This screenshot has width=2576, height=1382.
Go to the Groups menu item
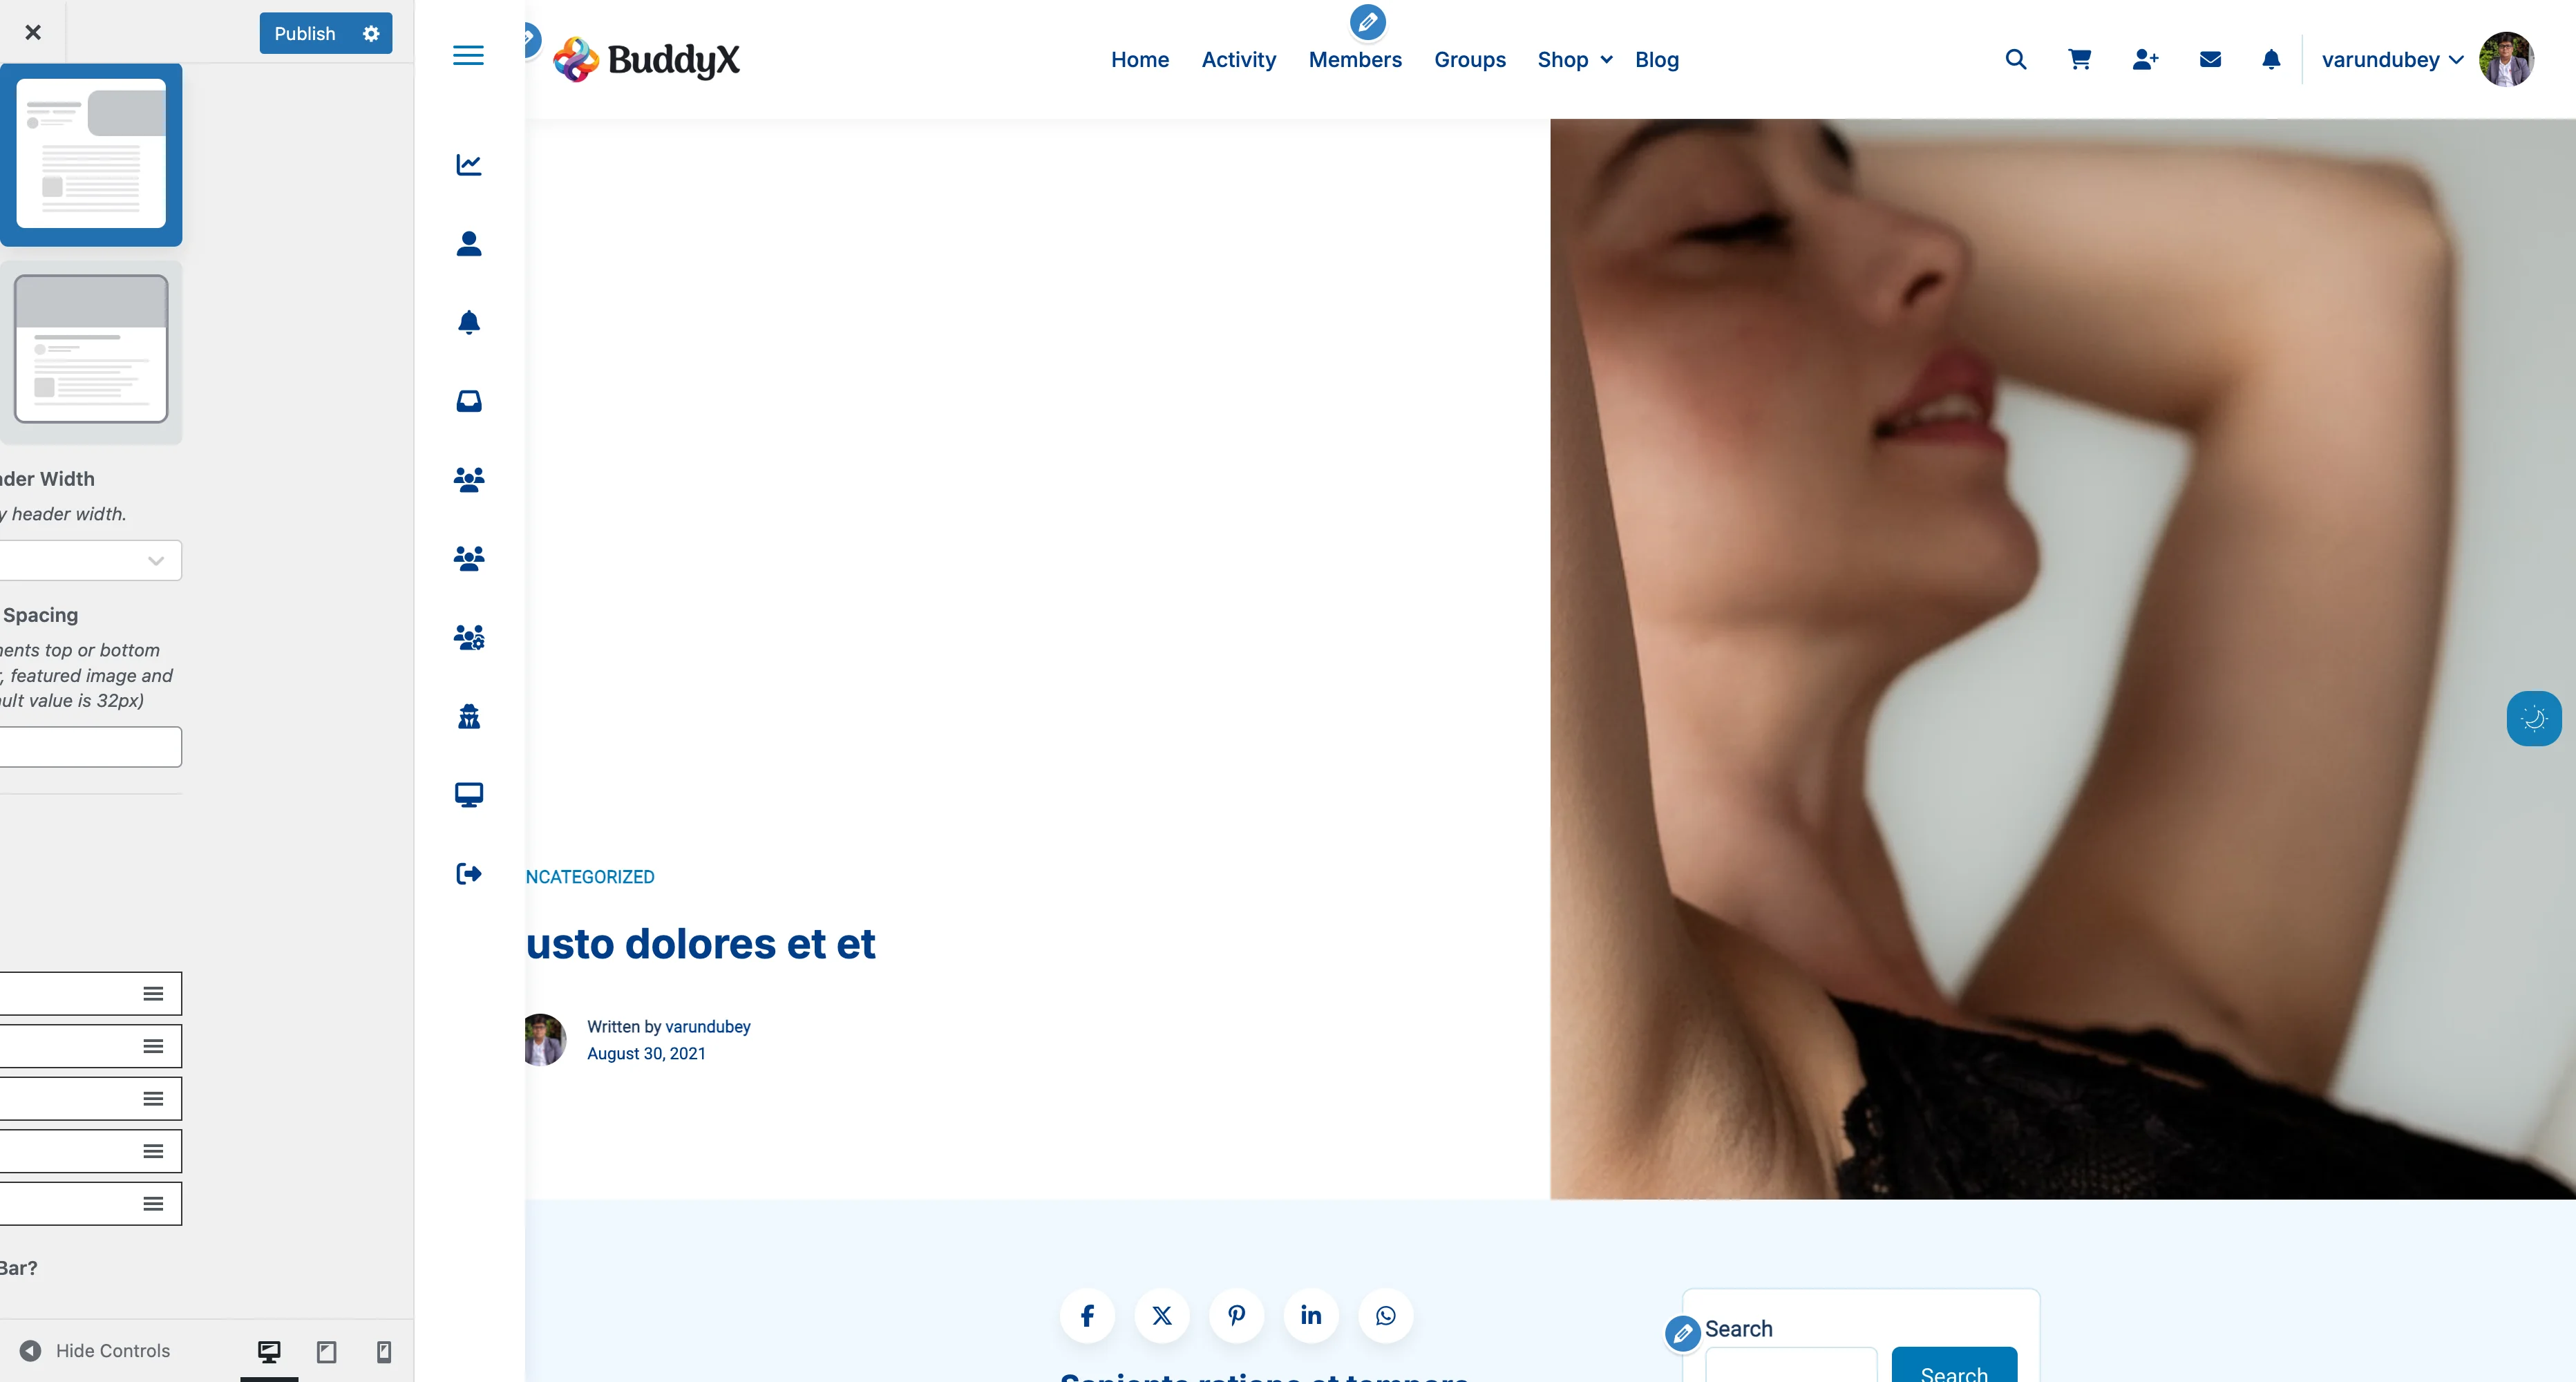(1470, 60)
